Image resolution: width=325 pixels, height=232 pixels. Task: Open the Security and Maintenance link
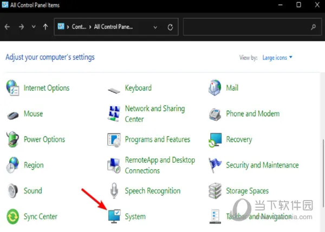tap(262, 165)
